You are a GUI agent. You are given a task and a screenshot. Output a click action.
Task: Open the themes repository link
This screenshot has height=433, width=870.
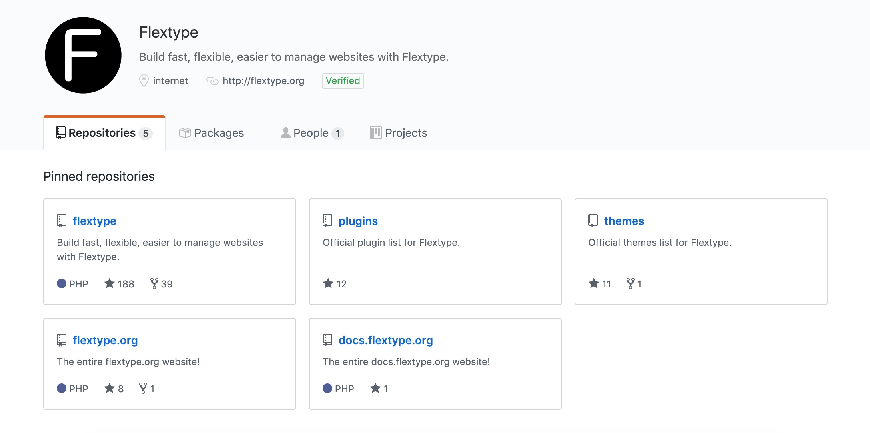click(x=624, y=221)
